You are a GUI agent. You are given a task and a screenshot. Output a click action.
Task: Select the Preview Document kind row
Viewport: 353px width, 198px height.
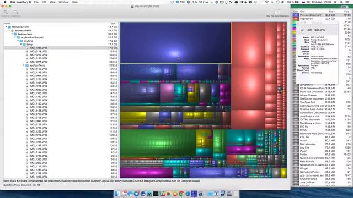[x=322, y=15]
